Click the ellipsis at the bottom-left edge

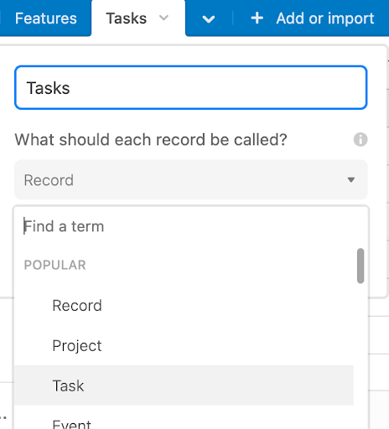point(3,418)
